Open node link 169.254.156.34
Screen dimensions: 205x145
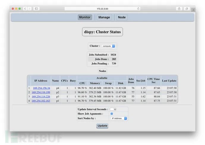41,88
